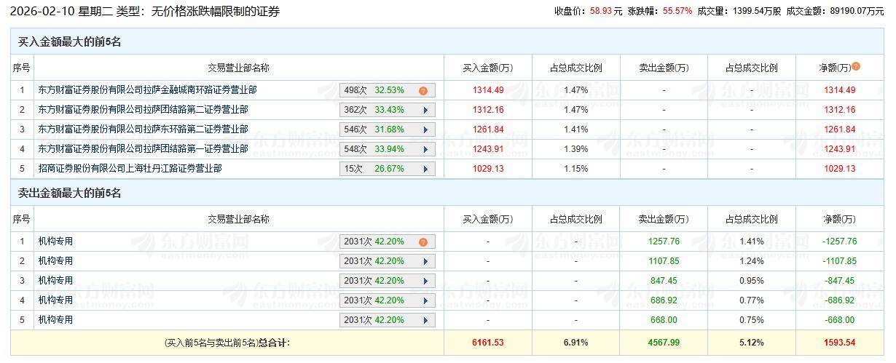Open 东方财富证券拉萨团结路第二证券营业部 link

[x=143, y=110]
